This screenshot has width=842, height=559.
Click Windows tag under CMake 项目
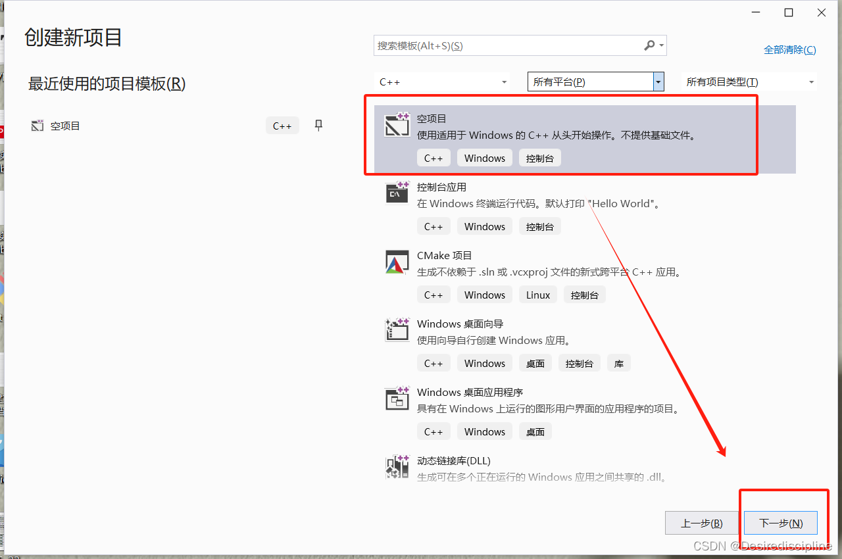(485, 295)
